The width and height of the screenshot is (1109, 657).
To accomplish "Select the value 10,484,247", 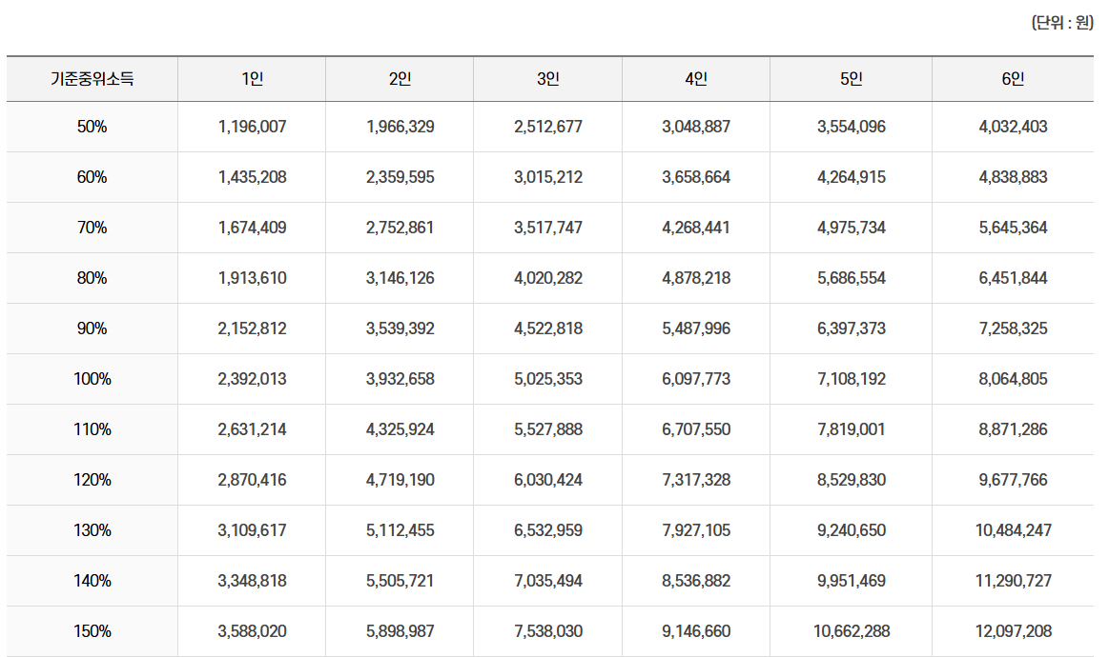I will 1013,529.
